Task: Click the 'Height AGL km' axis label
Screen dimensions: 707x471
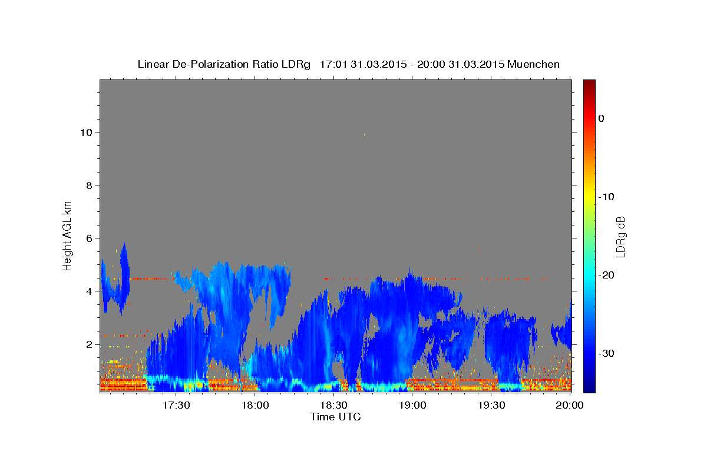Action: tap(68, 235)
